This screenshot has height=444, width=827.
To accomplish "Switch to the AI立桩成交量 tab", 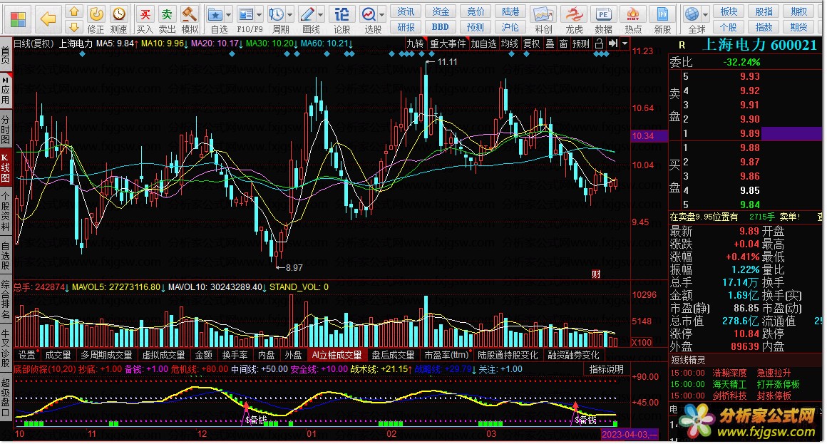I will click(x=337, y=356).
